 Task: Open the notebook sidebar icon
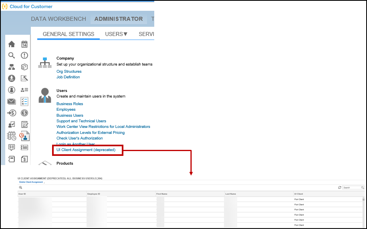[x=12, y=159]
